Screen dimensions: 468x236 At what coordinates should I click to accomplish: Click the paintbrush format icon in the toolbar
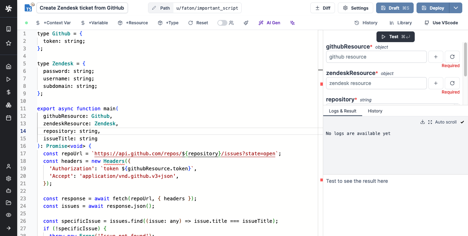click(246, 23)
